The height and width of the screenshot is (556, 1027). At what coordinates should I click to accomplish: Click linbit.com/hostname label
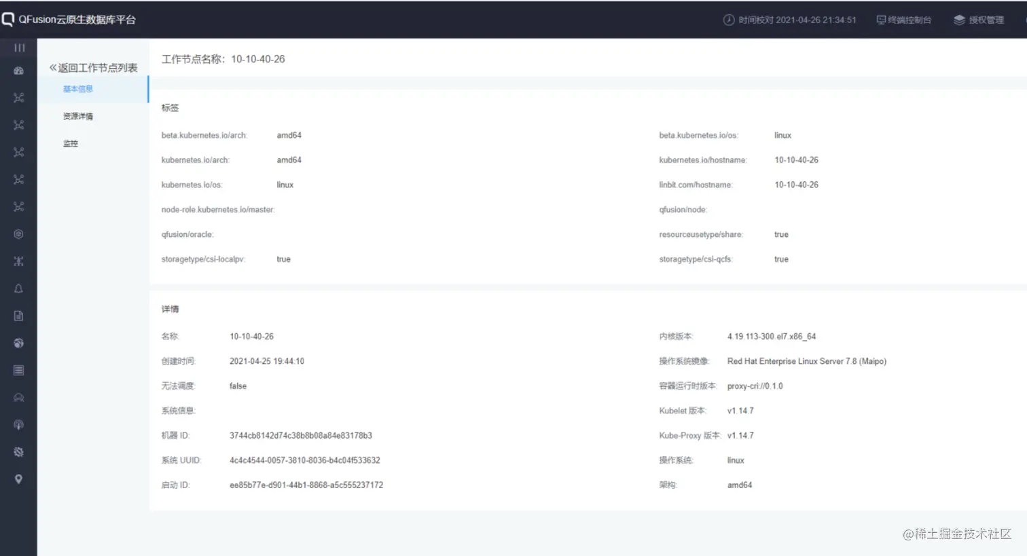[696, 185]
